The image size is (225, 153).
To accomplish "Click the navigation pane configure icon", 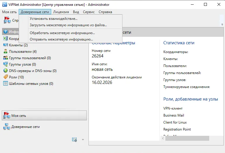I will click(x=74, y=140).
